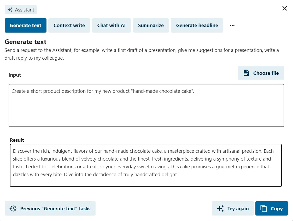This screenshot has width=293, height=221.
Task: Regenerate the result with Try again
Action: tap(233, 208)
